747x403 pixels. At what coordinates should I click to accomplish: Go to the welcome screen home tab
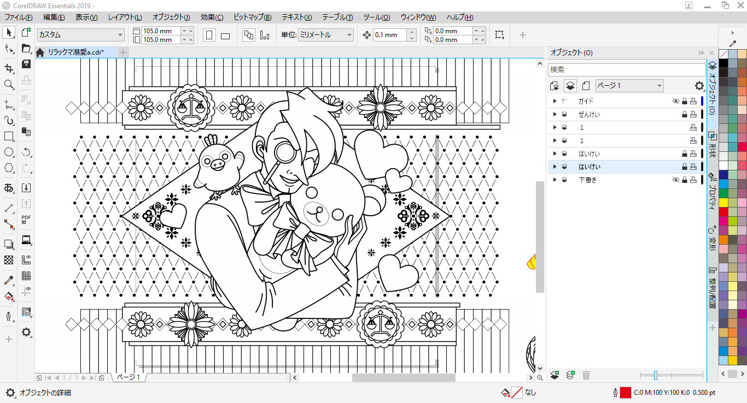click(x=40, y=53)
